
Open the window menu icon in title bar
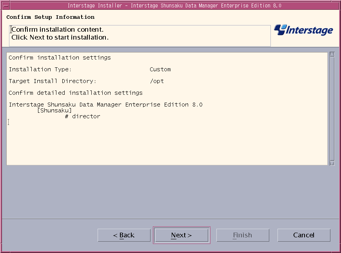click(x=6, y=5)
